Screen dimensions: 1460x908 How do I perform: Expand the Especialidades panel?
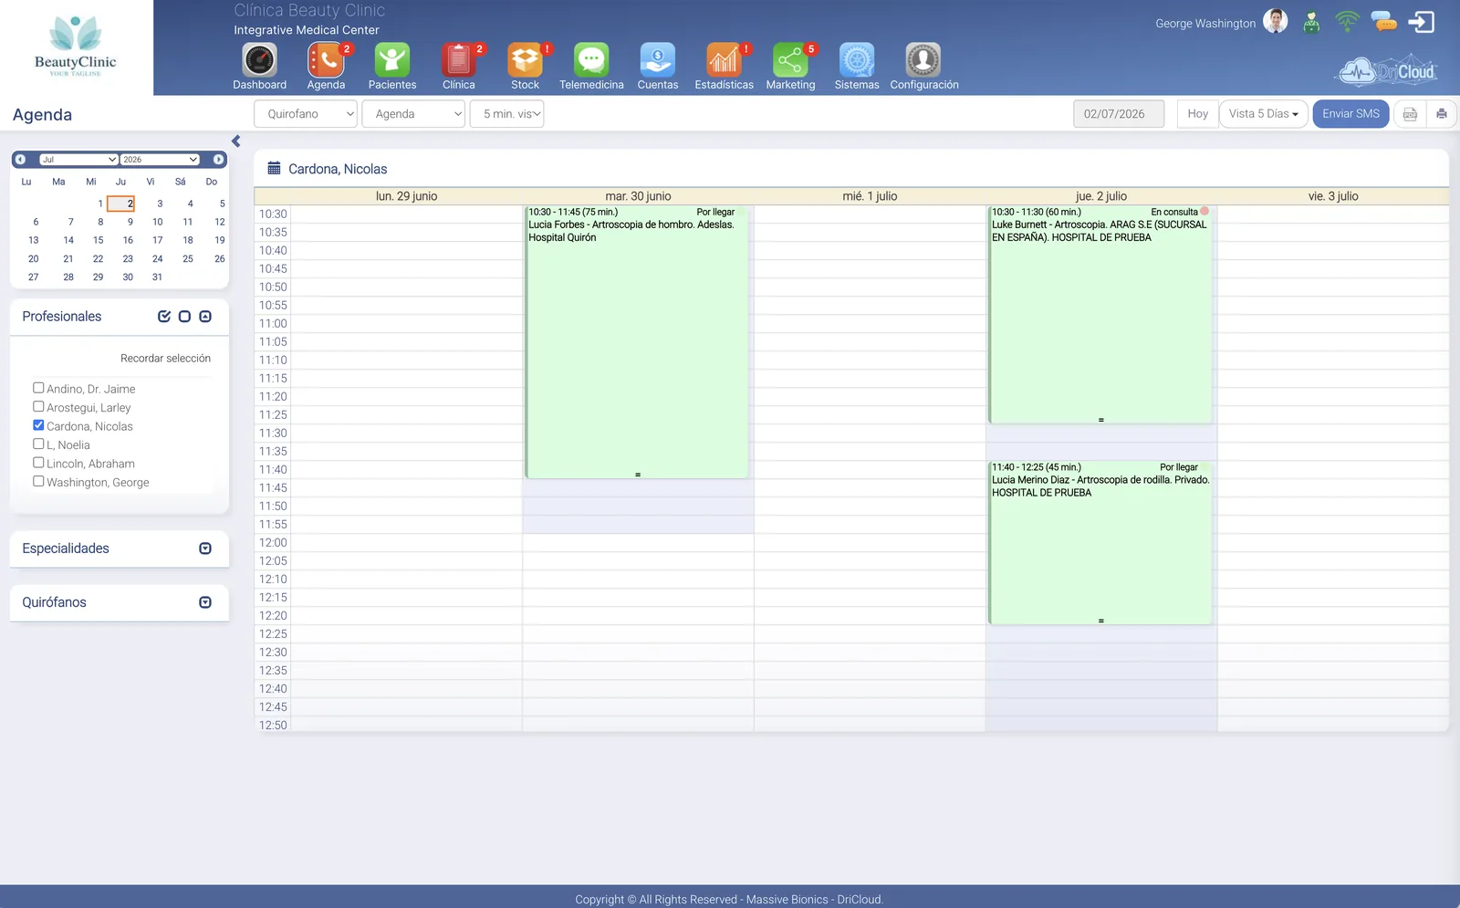point(205,548)
